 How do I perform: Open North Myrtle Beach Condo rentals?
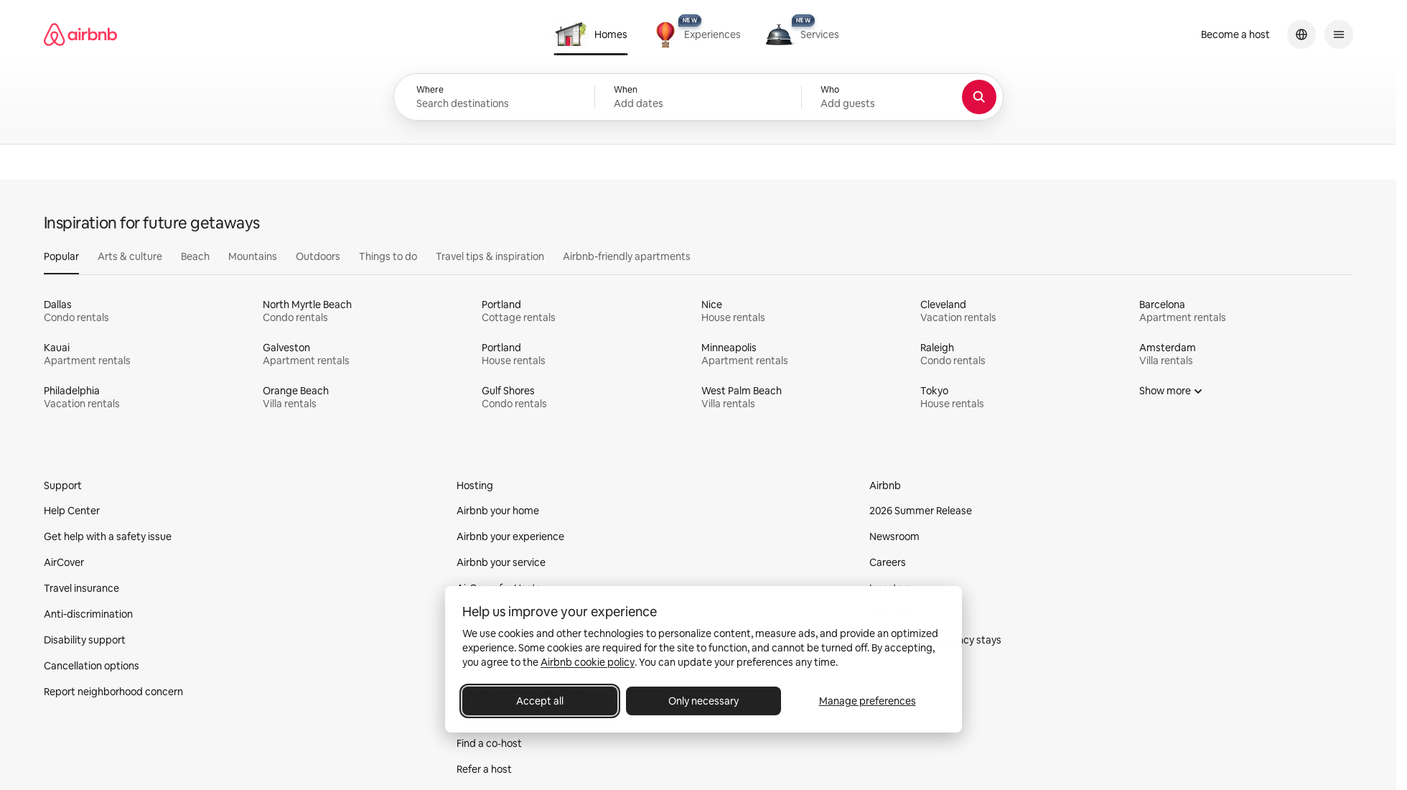tap(307, 311)
